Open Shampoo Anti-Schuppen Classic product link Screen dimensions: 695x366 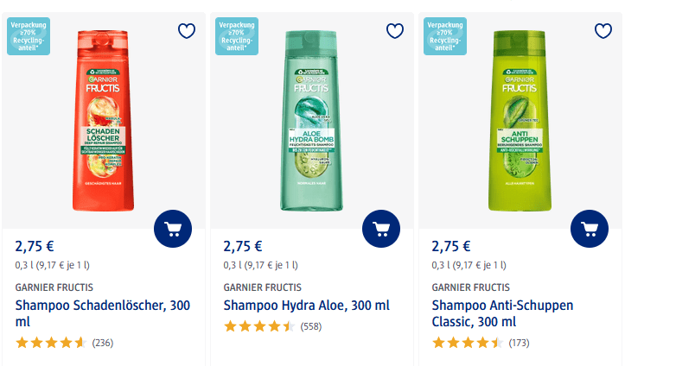501,313
